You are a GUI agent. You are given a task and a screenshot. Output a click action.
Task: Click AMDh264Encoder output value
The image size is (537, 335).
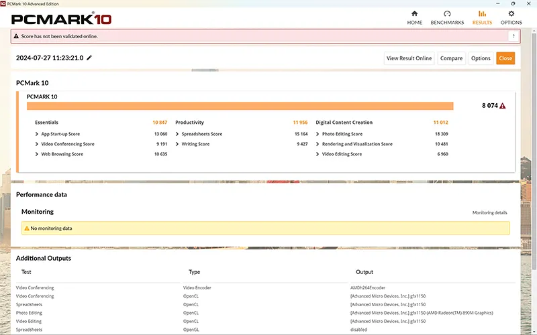tap(367, 288)
